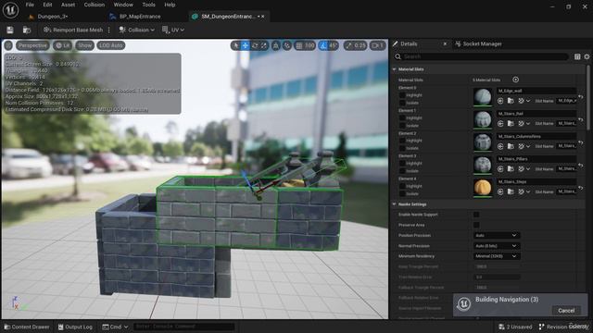Viewport: 593px width, 333px height.
Task: Click Reimport Base Mesh button
Action: pos(73,30)
